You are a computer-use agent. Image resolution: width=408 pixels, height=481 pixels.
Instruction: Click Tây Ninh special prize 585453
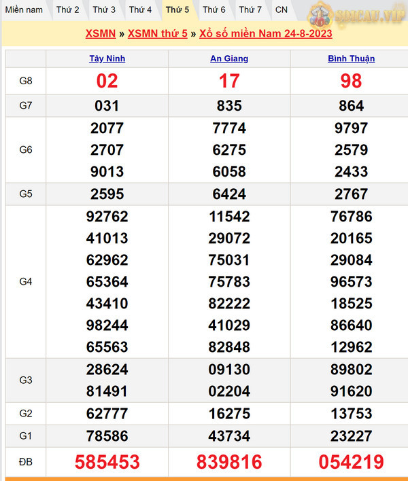point(107,463)
